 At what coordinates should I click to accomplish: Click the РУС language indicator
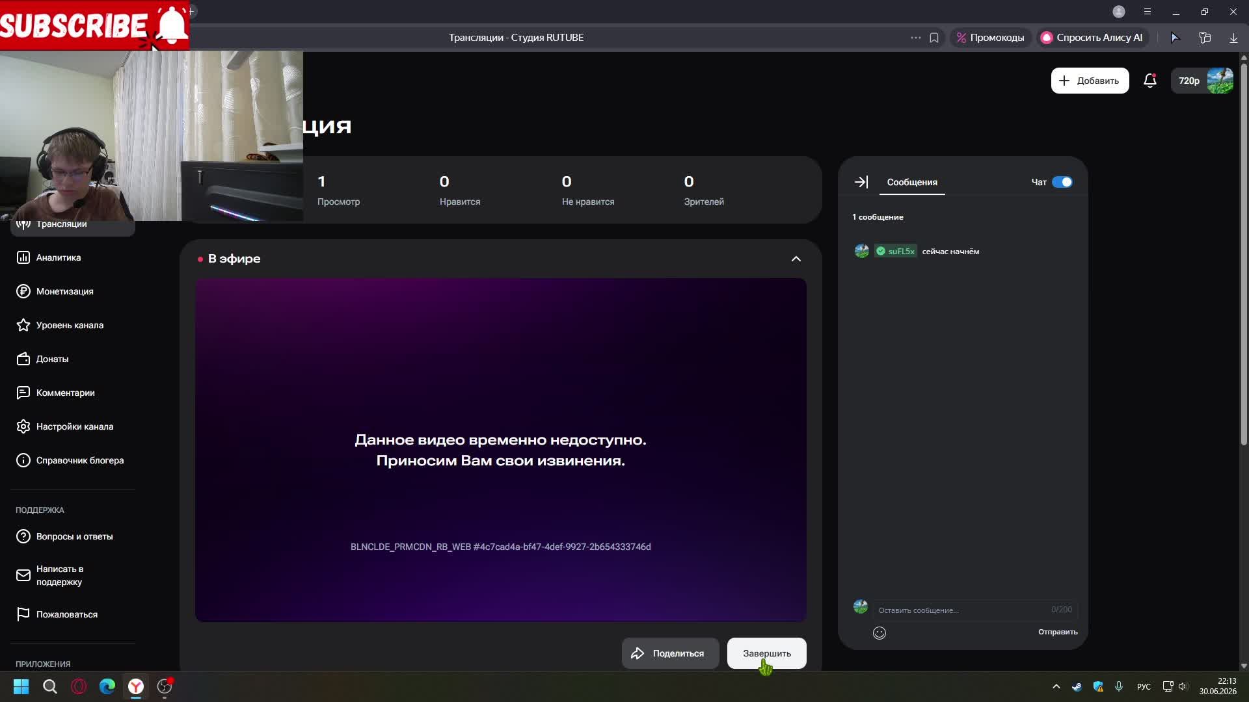click(1144, 686)
